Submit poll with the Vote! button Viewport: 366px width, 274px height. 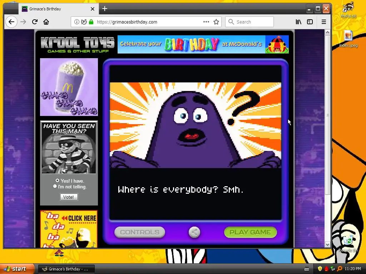click(x=69, y=197)
